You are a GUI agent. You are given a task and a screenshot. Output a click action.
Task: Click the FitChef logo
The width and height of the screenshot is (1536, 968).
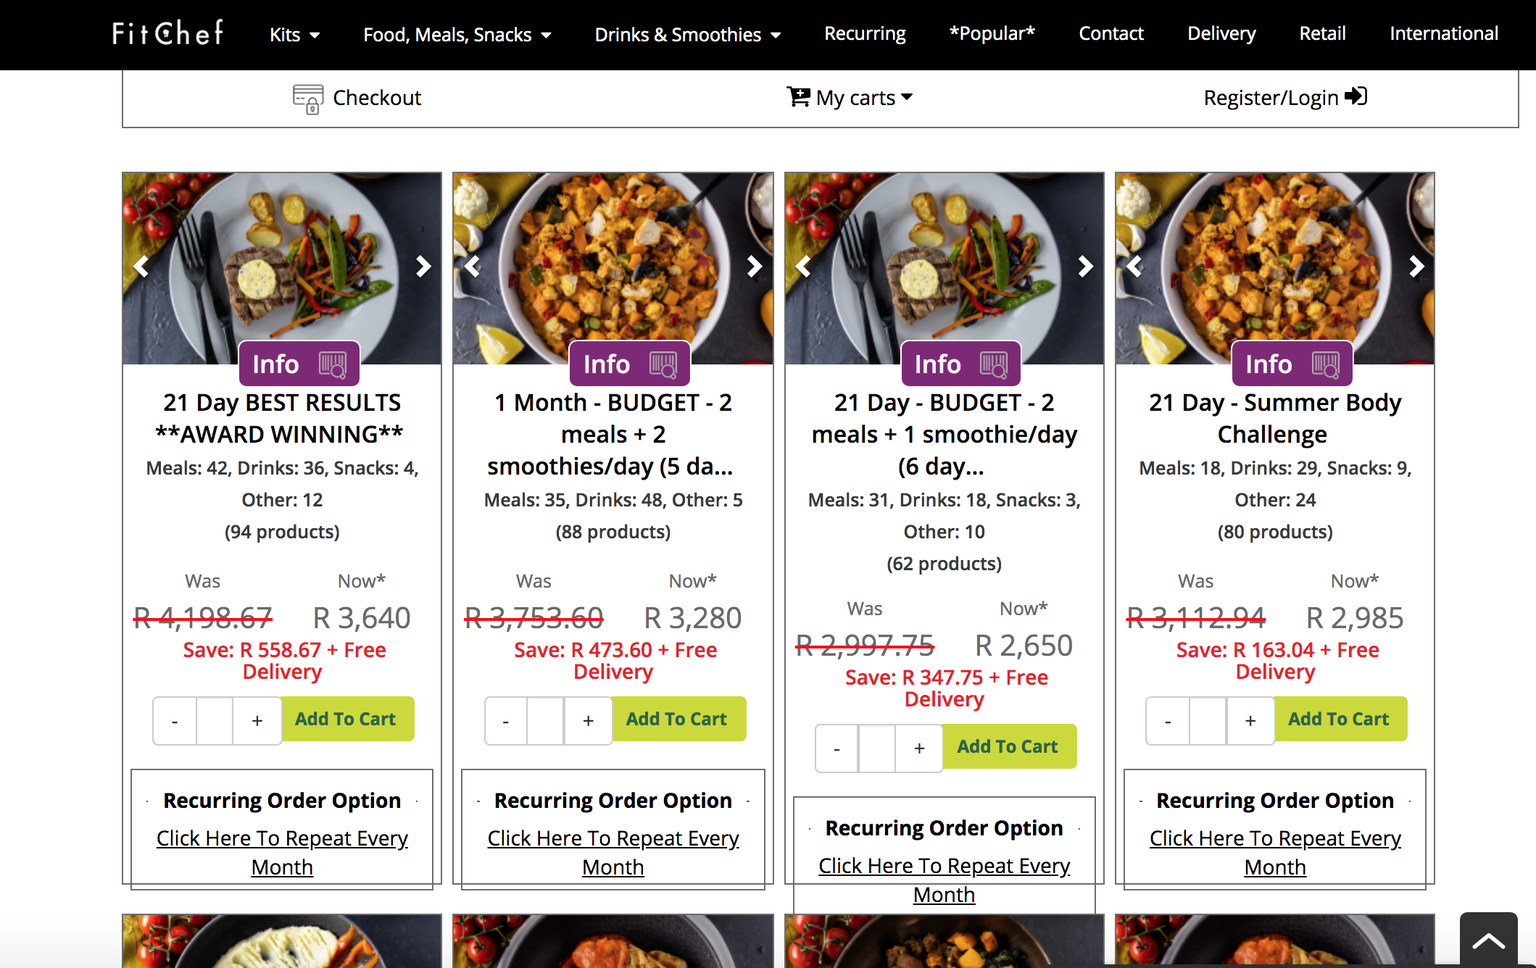click(167, 33)
